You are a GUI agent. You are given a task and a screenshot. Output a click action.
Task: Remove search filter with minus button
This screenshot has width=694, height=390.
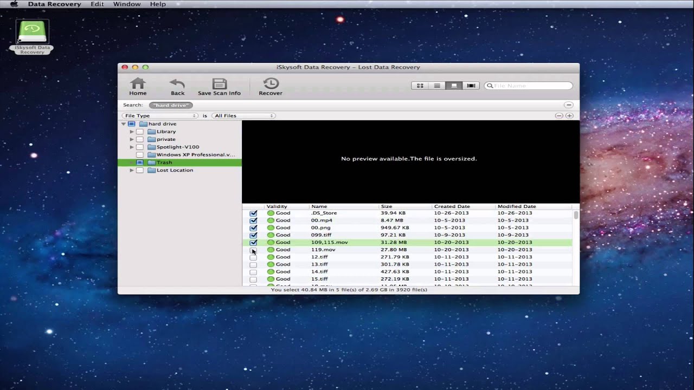click(x=568, y=105)
